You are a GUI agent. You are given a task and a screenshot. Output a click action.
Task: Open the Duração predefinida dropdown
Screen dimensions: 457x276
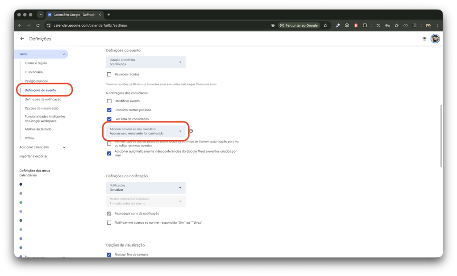[146, 62]
